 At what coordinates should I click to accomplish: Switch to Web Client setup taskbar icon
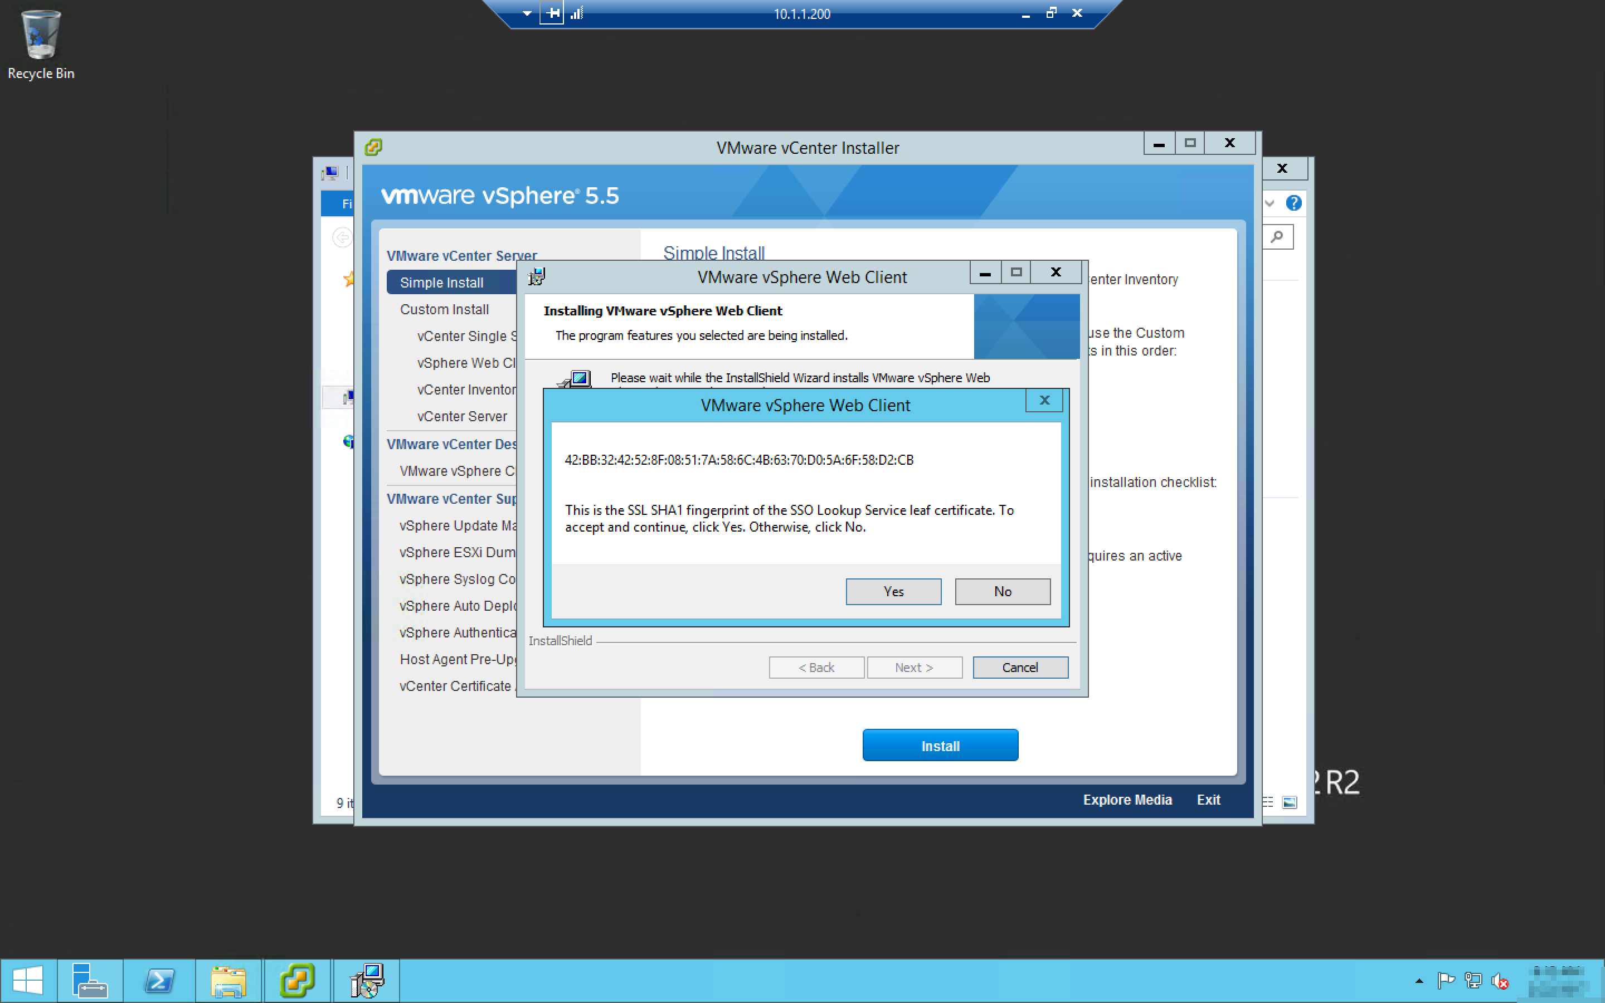click(367, 981)
